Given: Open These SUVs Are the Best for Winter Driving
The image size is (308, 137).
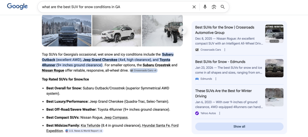Looking at the screenshot, I should [223, 93].
